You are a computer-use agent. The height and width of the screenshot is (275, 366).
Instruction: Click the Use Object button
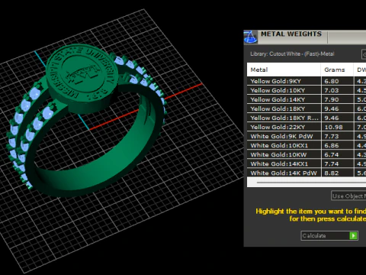click(348, 196)
